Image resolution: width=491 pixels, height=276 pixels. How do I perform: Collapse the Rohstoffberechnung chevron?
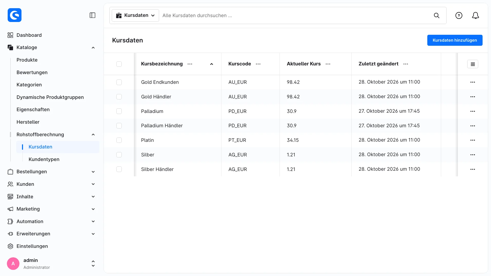(x=93, y=135)
